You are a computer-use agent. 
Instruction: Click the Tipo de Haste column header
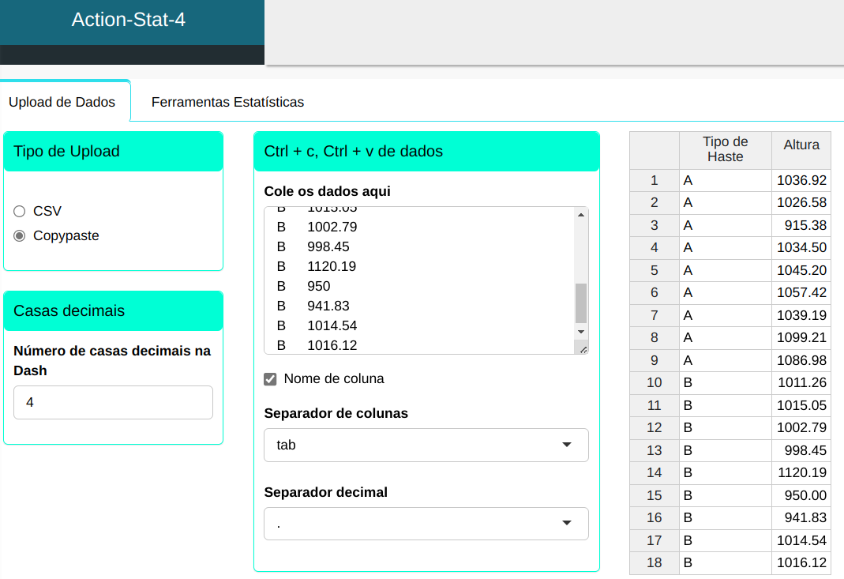(725, 149)
